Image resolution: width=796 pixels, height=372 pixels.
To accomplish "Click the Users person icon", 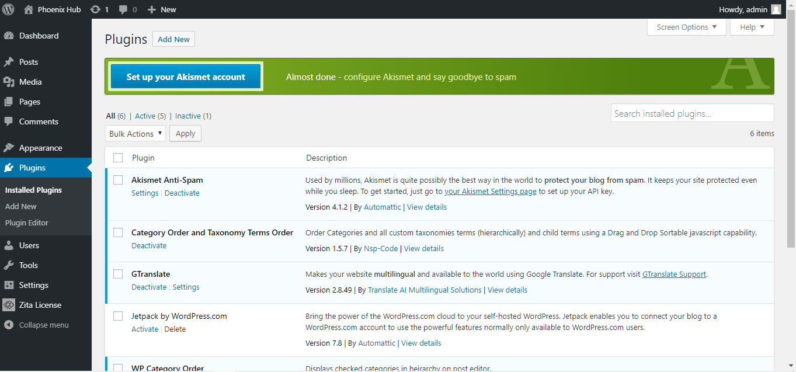I will point(9,245).
